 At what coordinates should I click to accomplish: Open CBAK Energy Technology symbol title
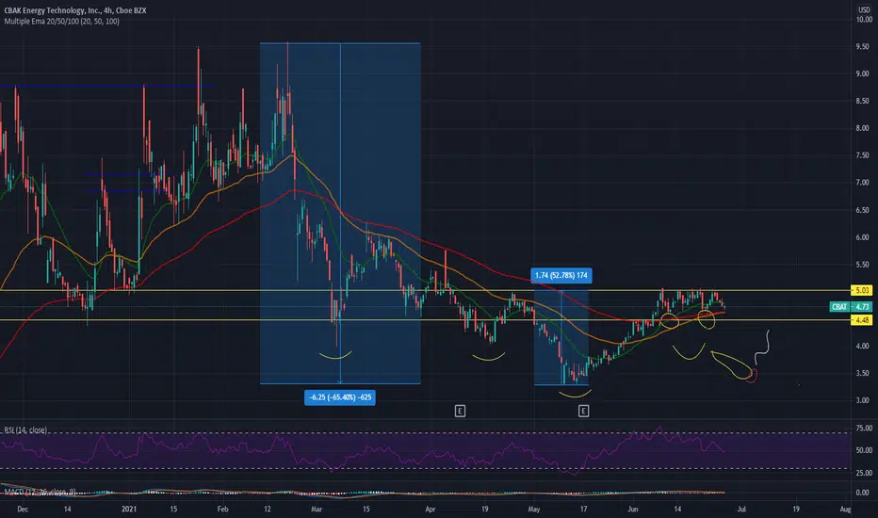point(75,10)
